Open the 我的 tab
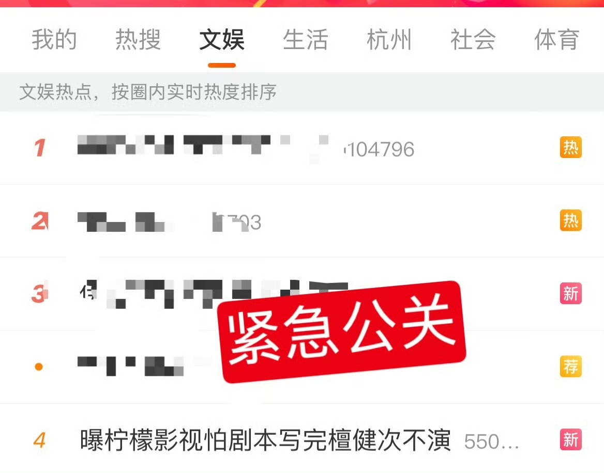Screen dimensions: 604x473 point(54,39)
